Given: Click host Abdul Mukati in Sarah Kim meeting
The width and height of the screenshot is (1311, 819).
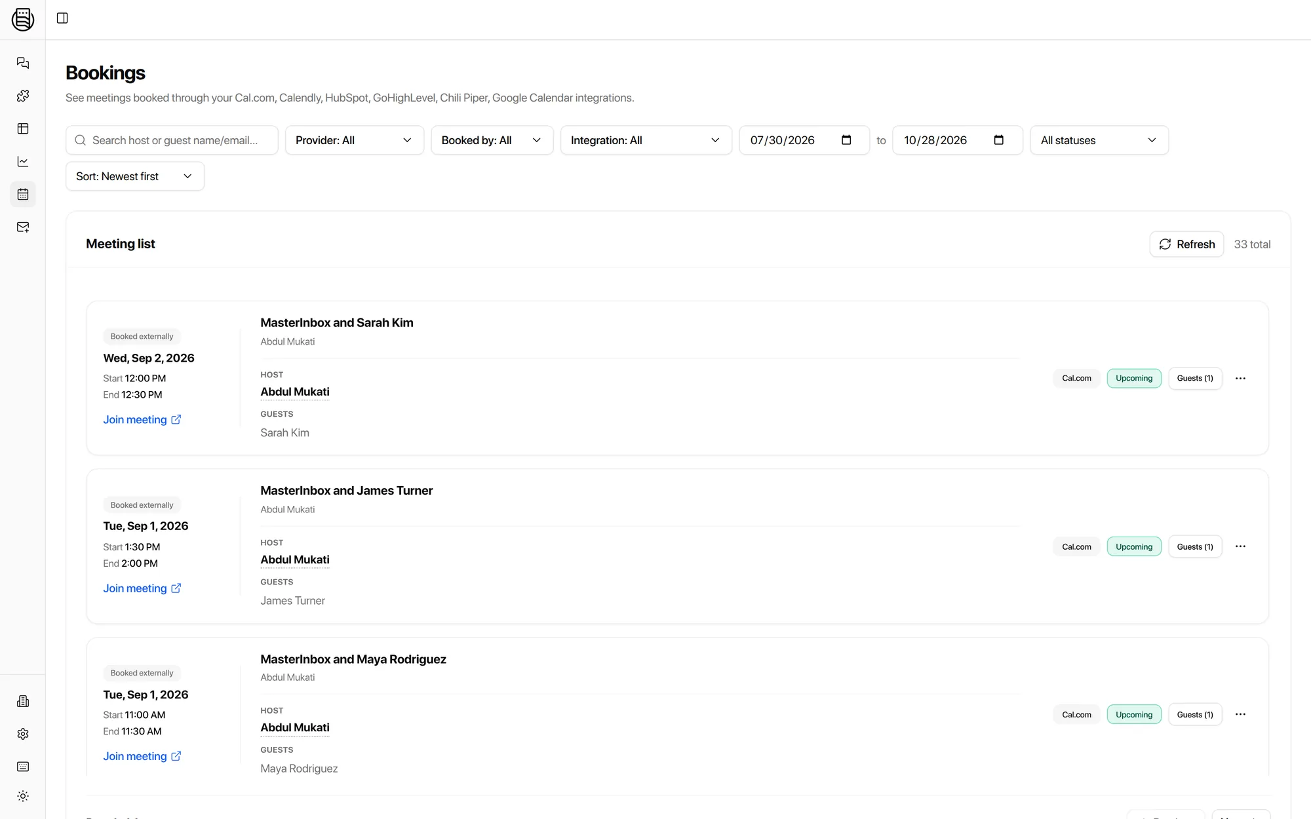Looking at the screenshot, I should 295,392.
